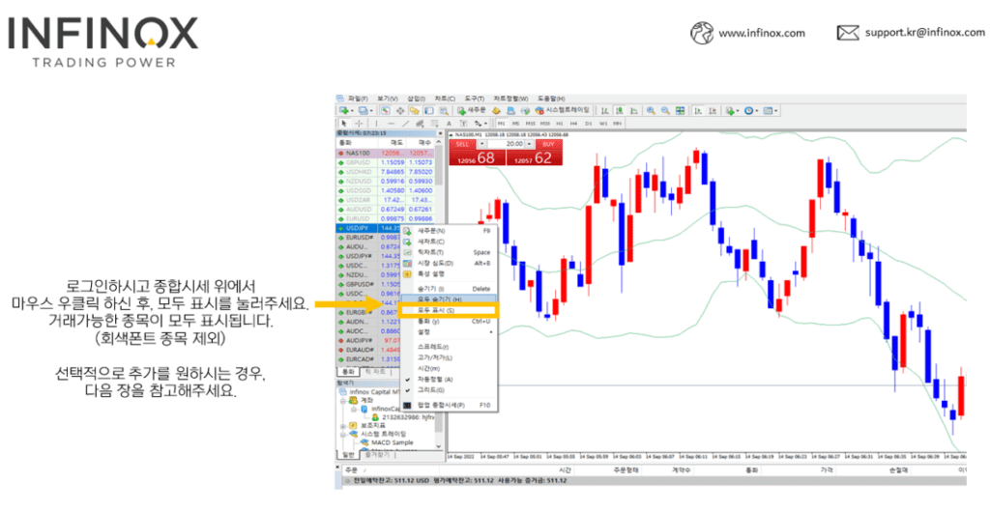Expand the 보조지표 tree node
This screenshot has width=990, height=512.
click(344, 426)
